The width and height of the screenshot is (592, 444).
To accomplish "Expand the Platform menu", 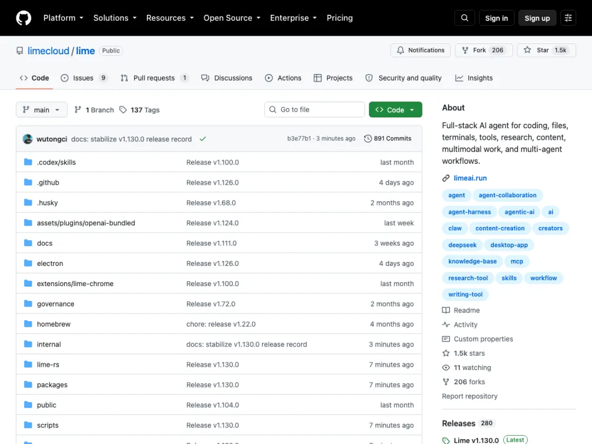I will [x=63, y=18].
